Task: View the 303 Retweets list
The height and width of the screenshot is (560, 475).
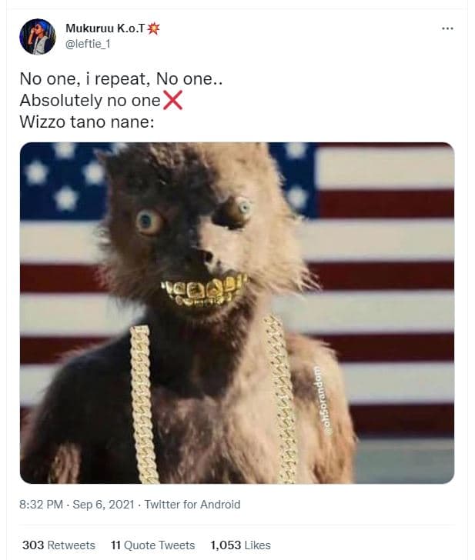Action: [59, 545]
